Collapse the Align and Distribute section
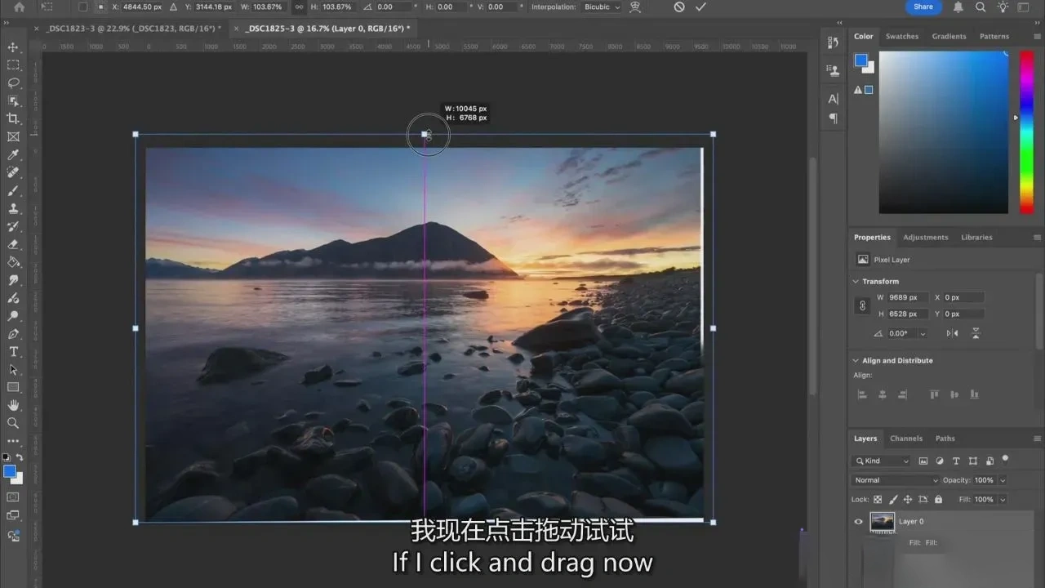 pyautogui.click(x=856, y=360)
